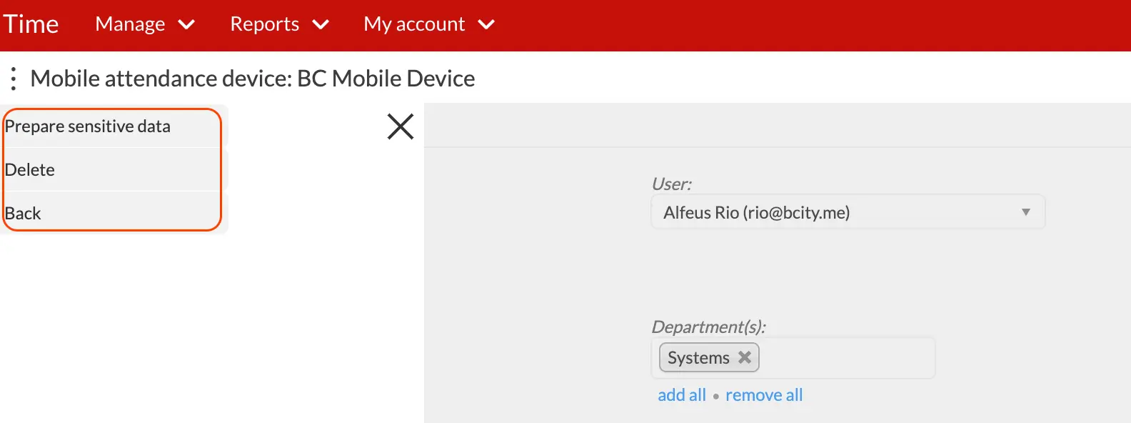Open the Manage menu
Screen dimensions: 1131x423
click(x=131, y=24)
